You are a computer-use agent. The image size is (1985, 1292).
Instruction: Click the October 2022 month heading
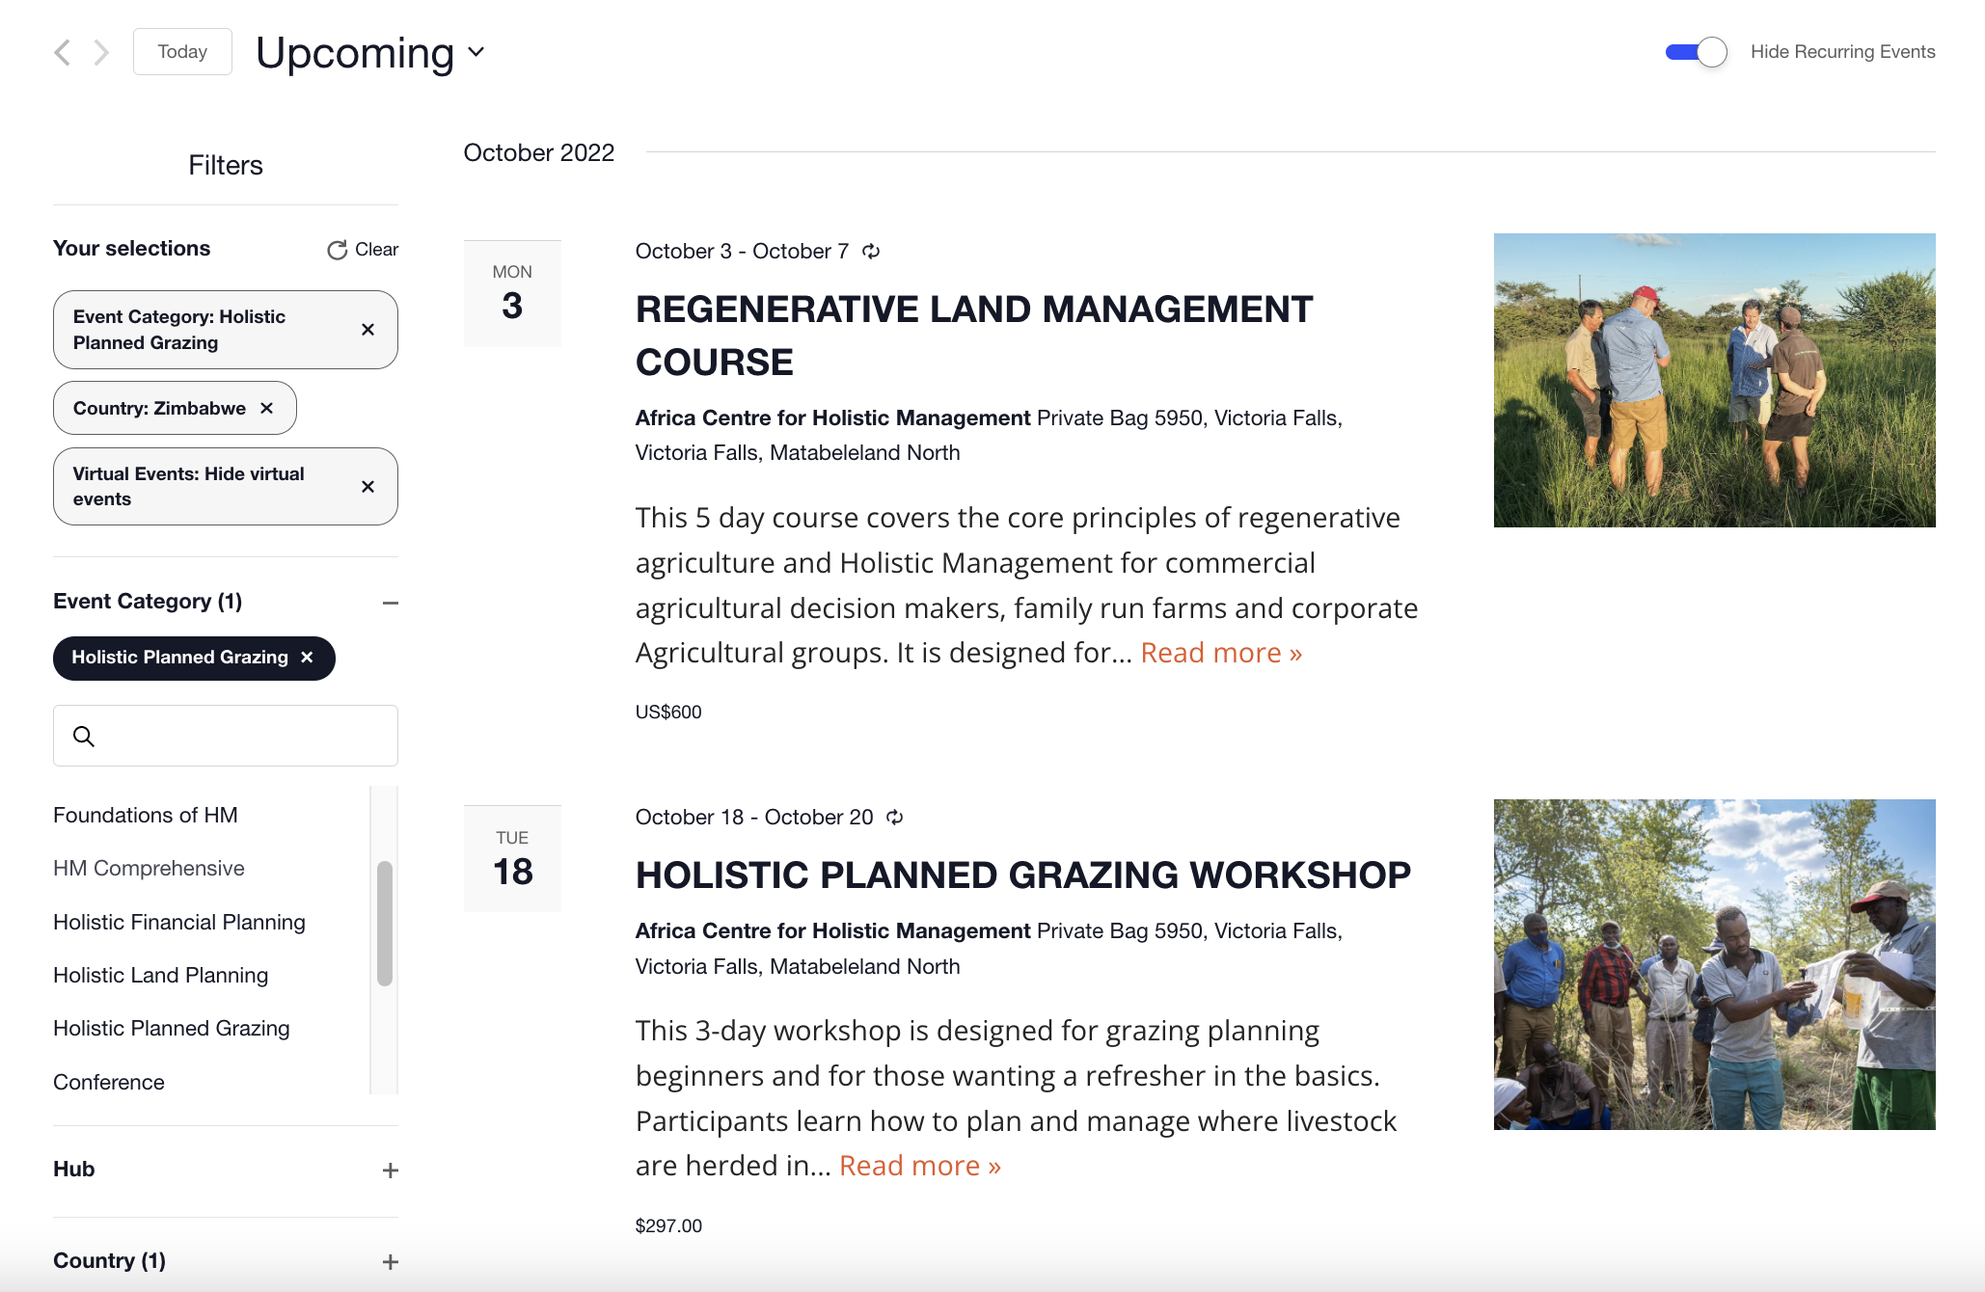click(x=539, y=152)
